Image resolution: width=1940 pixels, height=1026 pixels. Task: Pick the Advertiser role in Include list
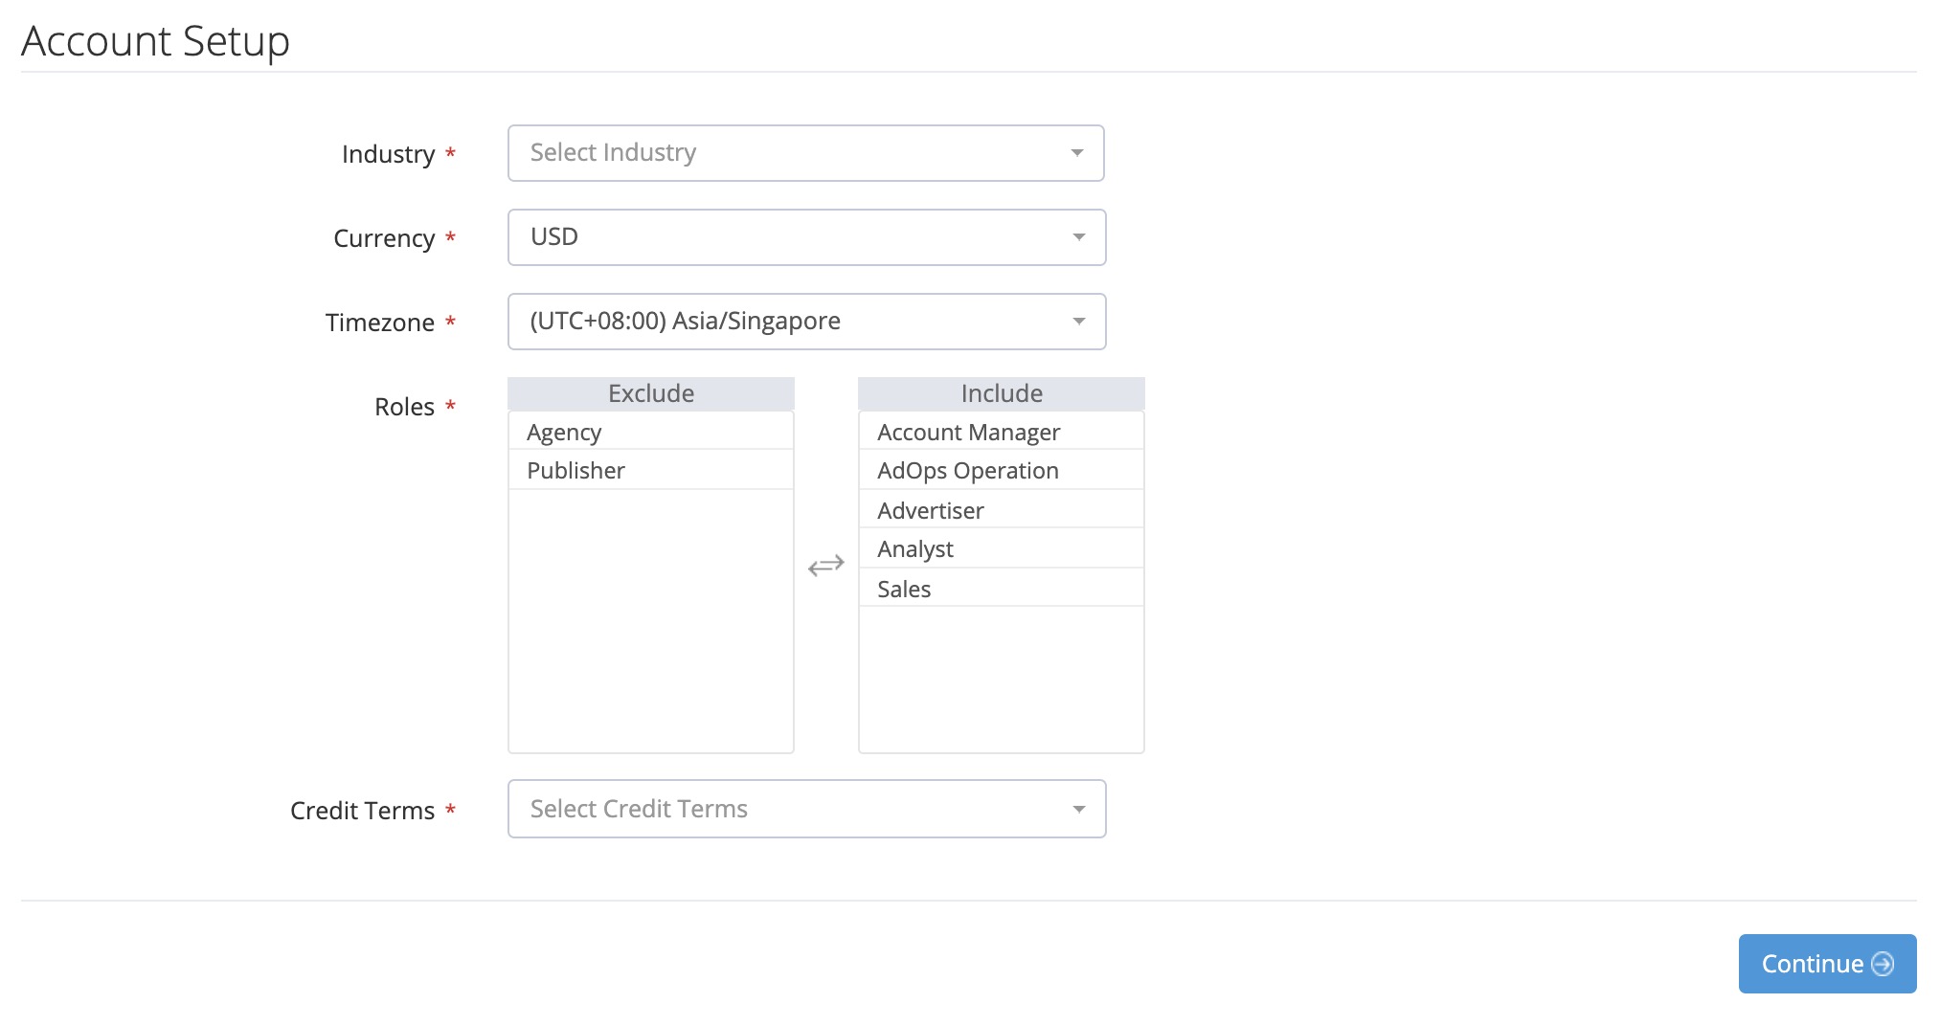tap(1001, 511)
